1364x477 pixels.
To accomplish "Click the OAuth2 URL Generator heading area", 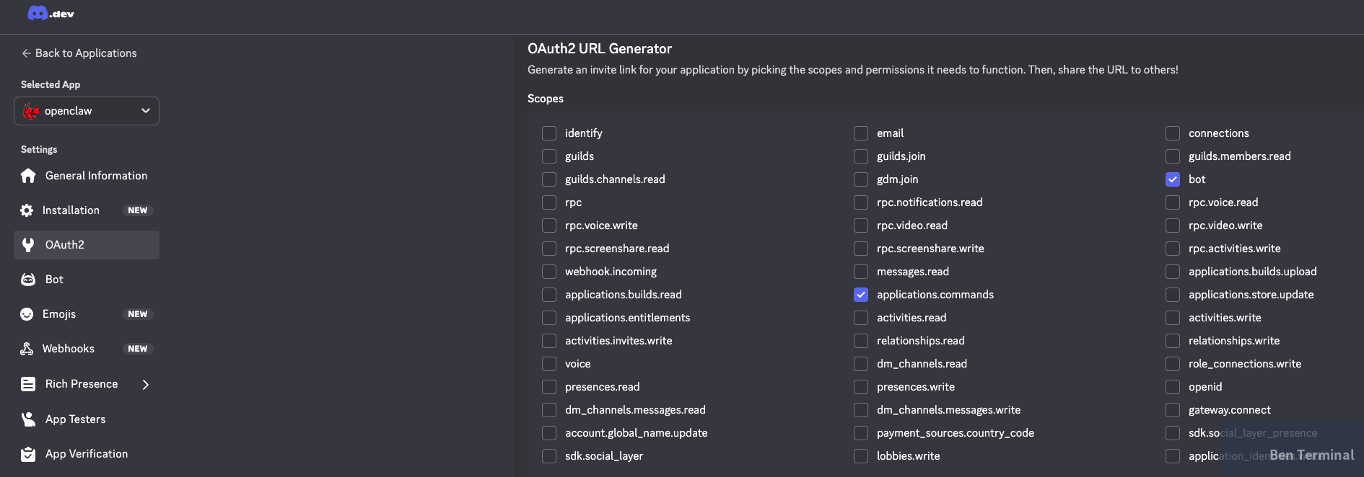I will pyautogui.click(x=600, y=48).
